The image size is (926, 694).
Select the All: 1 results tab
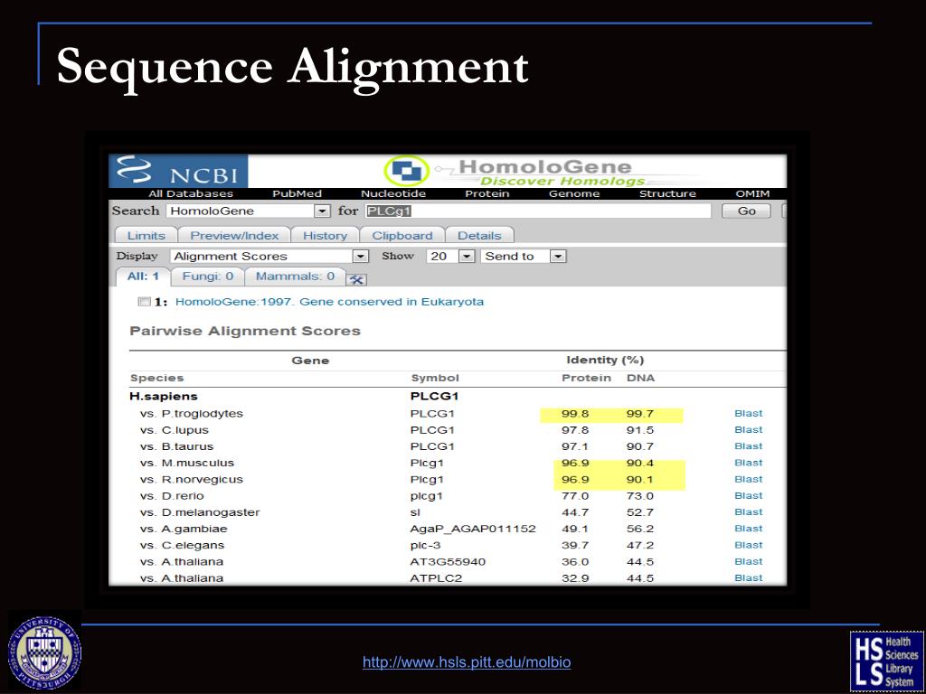[x=142, y=277]
